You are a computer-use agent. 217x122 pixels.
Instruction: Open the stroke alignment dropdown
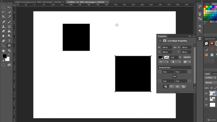pyautogui.click(x=163, y=62)
